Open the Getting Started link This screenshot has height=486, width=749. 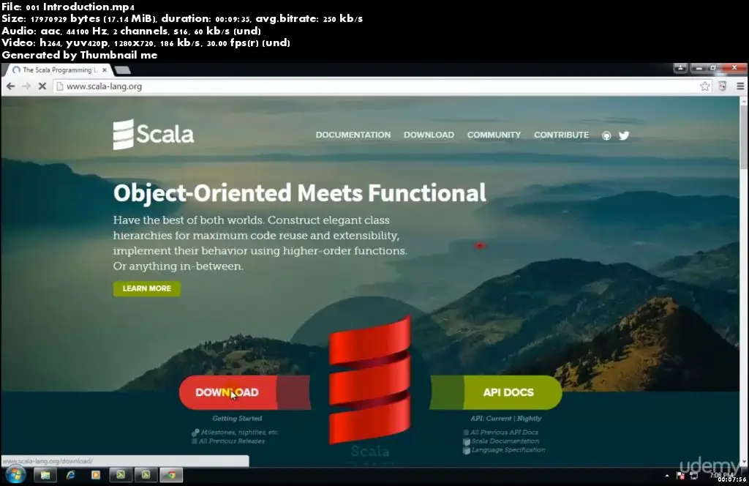pyautogui.click(x=237, y=418)
